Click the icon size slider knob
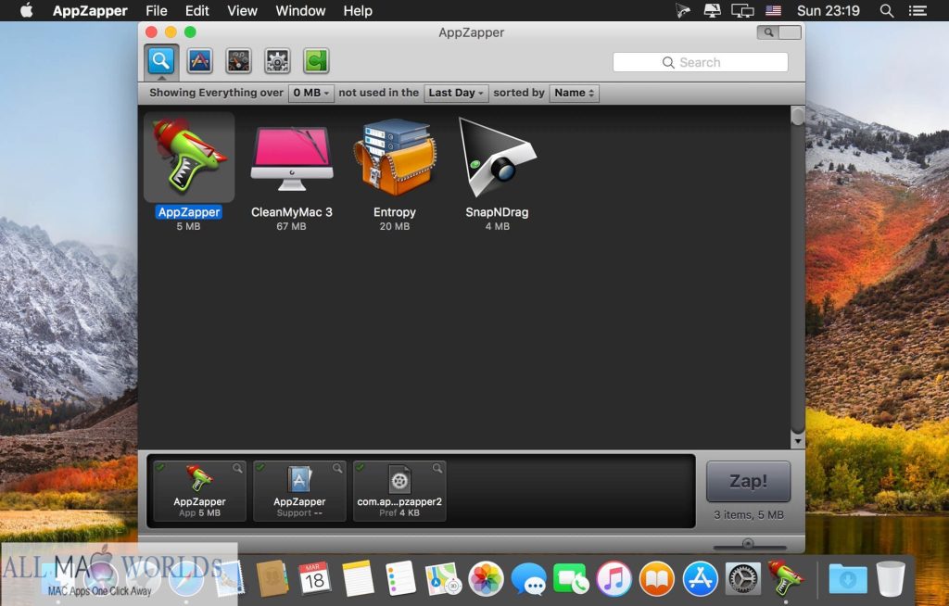The width and height of the screenshot is (949, 606). [748, 544]
